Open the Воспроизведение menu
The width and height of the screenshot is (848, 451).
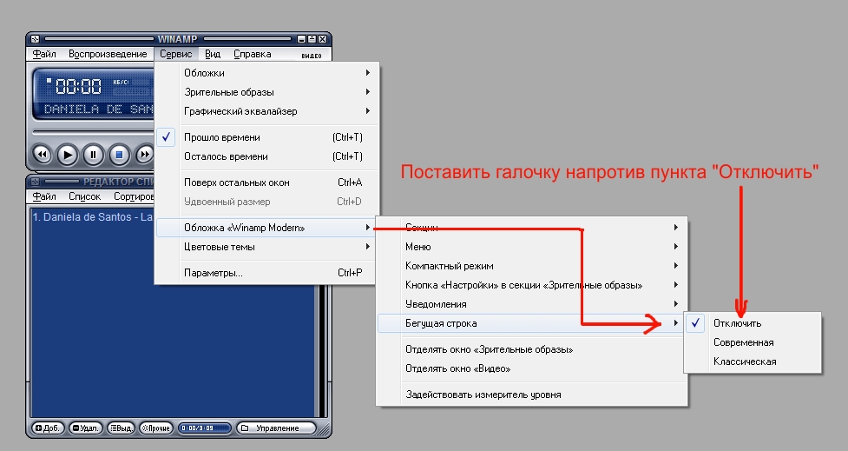pos(108,54)
